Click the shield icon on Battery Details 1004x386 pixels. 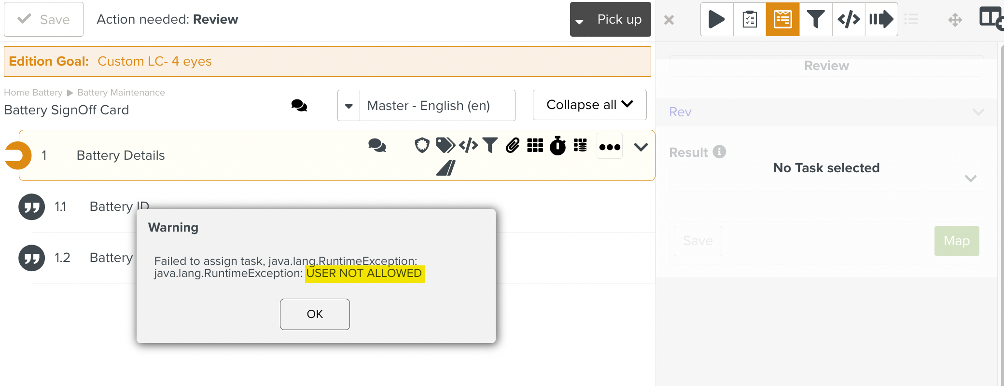[422, 145]
